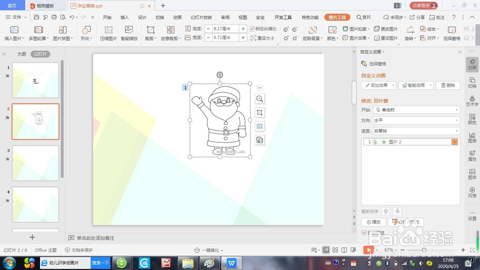This screenshot has height=270, width=480.
Task: Click the 播放 play animation button
Action: pyautogui.click(x=374, y=222)
